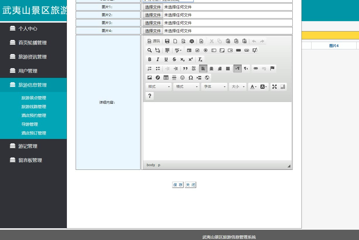359x240 pixels.
Task: Open the 样式 styles dropdown
Action: [x=159, y=87]
